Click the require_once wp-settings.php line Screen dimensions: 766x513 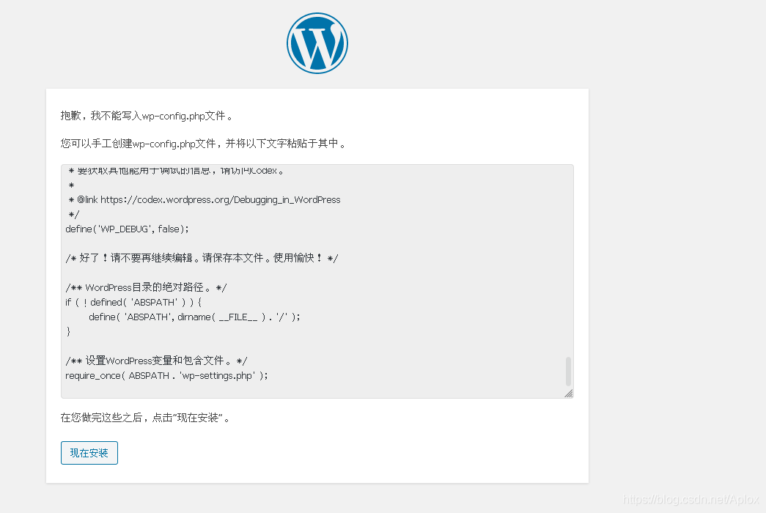pyautogui.click(x=166, y=376)
